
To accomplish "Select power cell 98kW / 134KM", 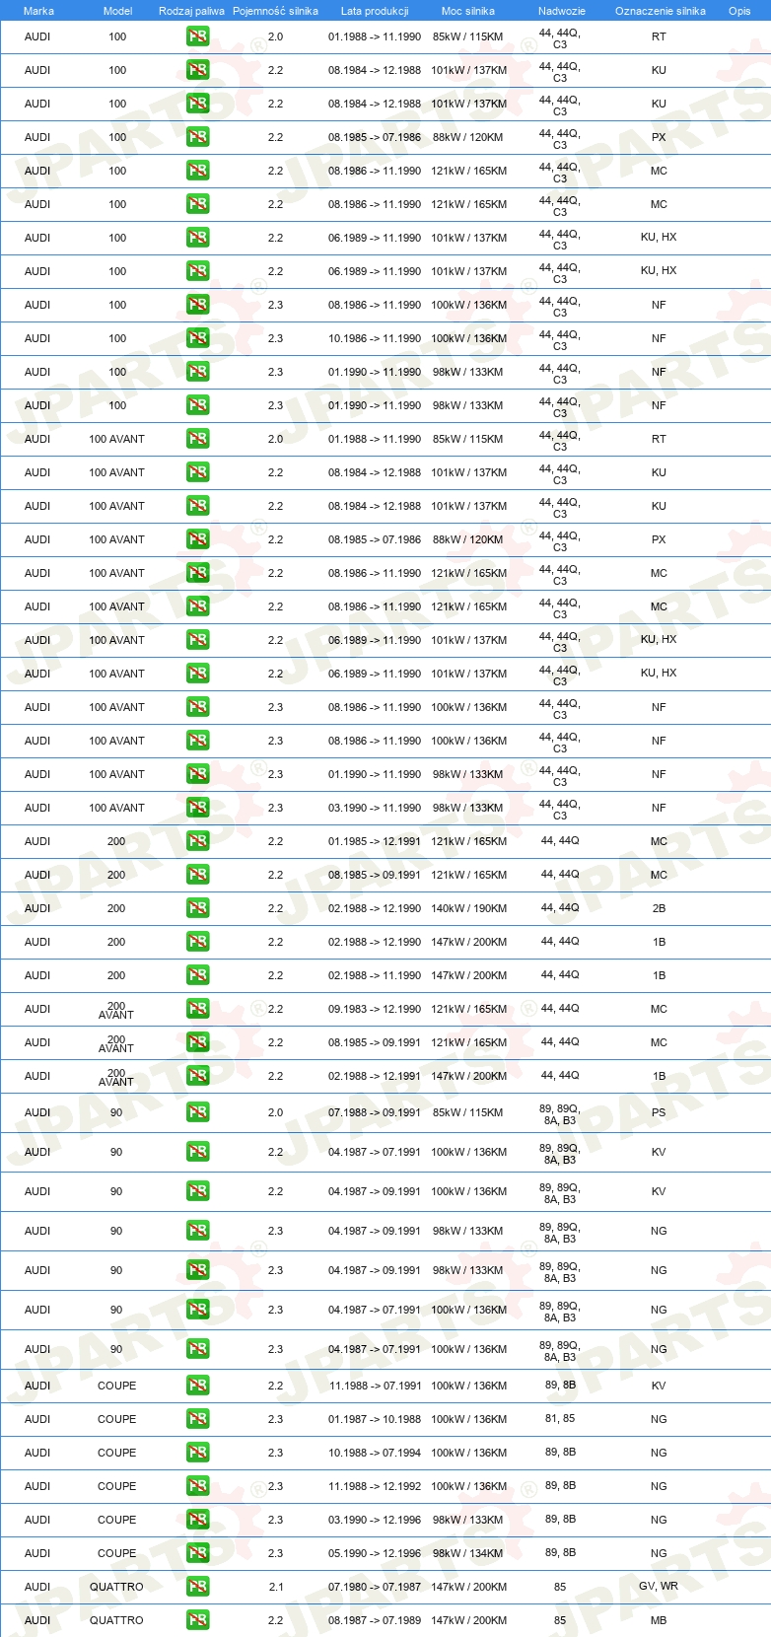I will coord(468,1553).
